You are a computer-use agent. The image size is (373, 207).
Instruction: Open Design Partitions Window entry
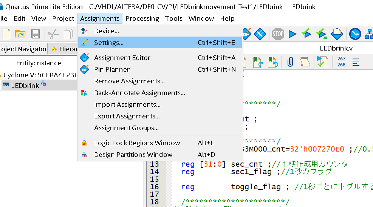point(160,155)
